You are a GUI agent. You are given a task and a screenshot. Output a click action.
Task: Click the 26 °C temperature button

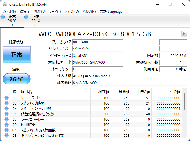coord(17,79)
